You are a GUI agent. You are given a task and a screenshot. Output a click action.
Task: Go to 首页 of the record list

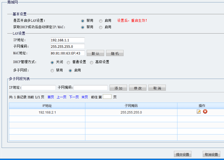[x=51, y=97]
